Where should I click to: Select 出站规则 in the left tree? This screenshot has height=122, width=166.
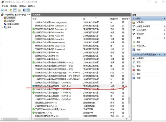coord(11,21)
